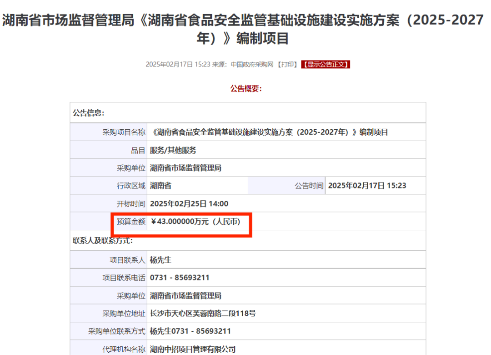This screenshot has width=491, height=355.
Task: Click the 品目 label cell
Action: (109, 150)
